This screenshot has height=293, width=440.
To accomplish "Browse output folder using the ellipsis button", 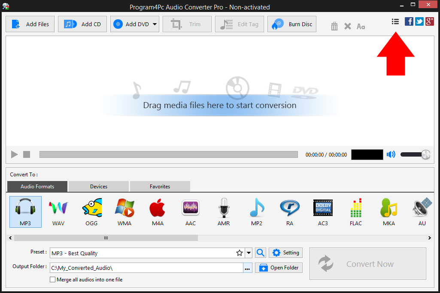I will [248, 267].
